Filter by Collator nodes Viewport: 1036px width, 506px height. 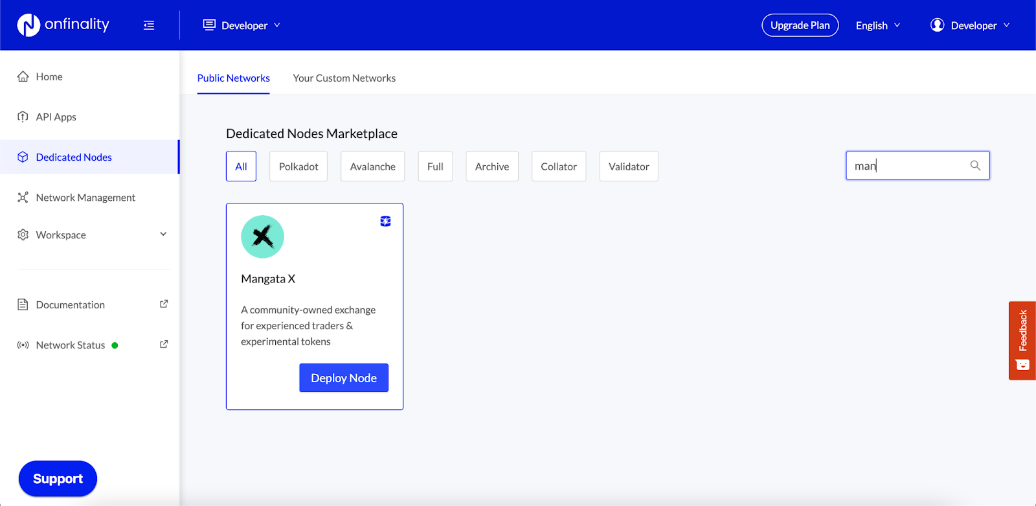coord(559,167)
